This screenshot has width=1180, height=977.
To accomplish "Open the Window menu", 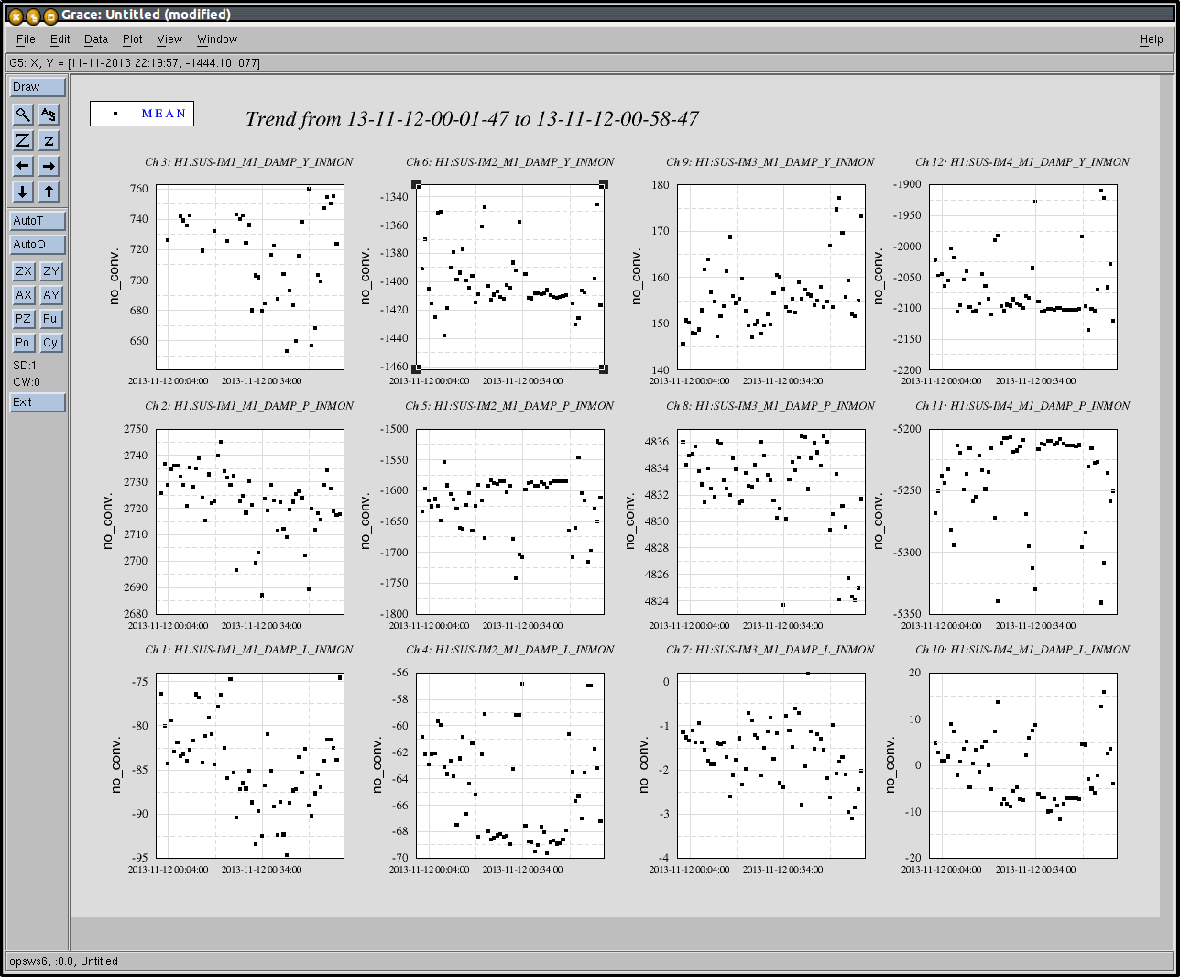I will (x=217, y=39).
